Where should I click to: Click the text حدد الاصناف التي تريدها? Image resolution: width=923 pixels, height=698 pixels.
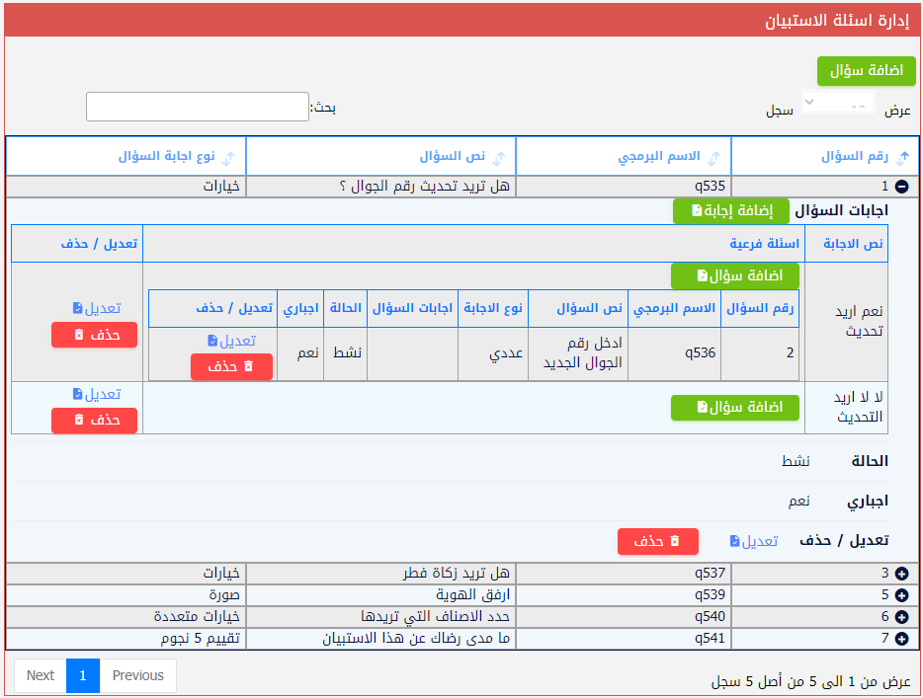pyautogui.click(x=435, y=617)
